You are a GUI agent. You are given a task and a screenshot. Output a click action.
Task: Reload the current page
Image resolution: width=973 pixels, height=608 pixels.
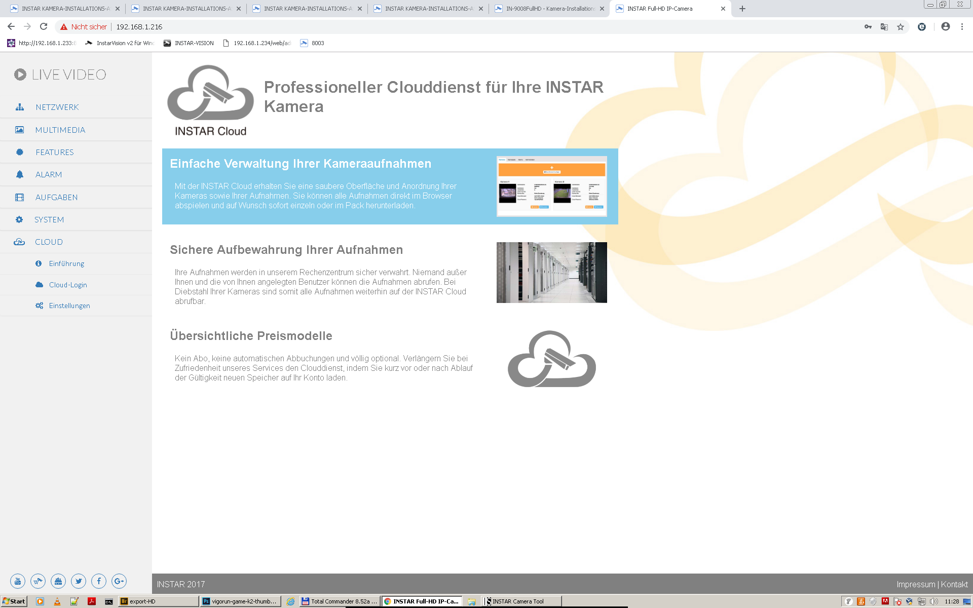click(44, 26)
